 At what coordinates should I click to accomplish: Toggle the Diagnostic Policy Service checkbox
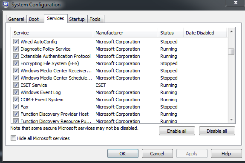pos(16,49)
